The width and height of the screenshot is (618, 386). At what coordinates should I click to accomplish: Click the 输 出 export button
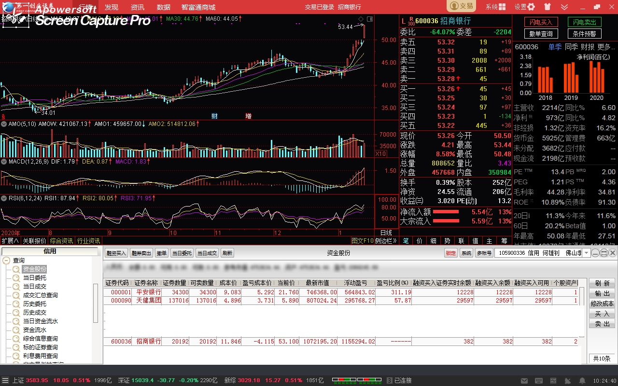602,293
